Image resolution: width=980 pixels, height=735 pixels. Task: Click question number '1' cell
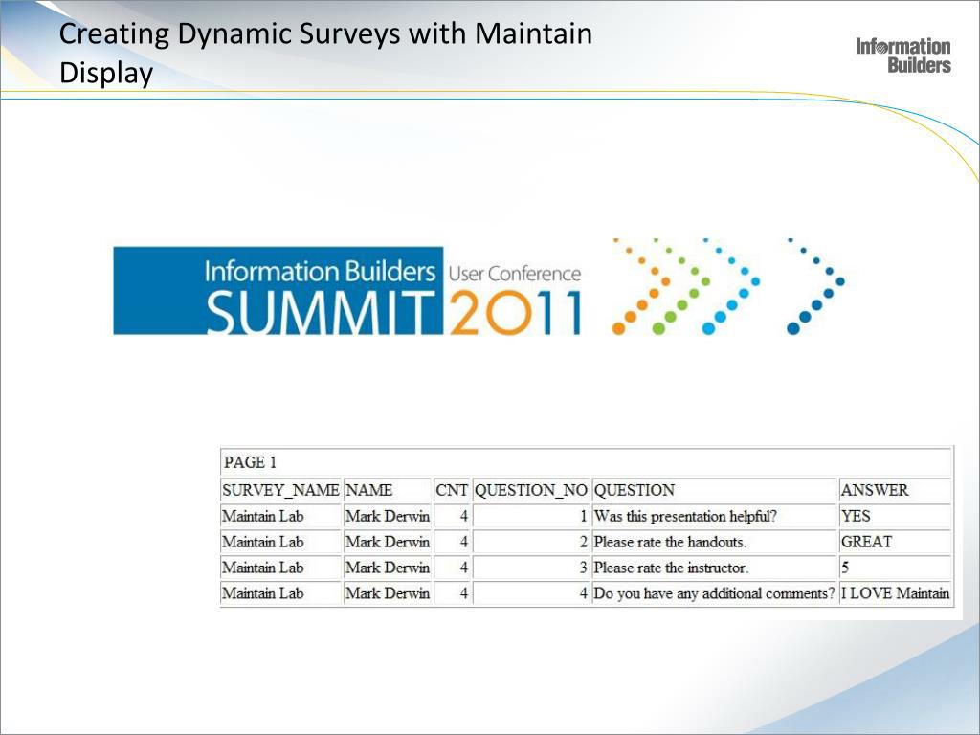click(x=530, y=516)
